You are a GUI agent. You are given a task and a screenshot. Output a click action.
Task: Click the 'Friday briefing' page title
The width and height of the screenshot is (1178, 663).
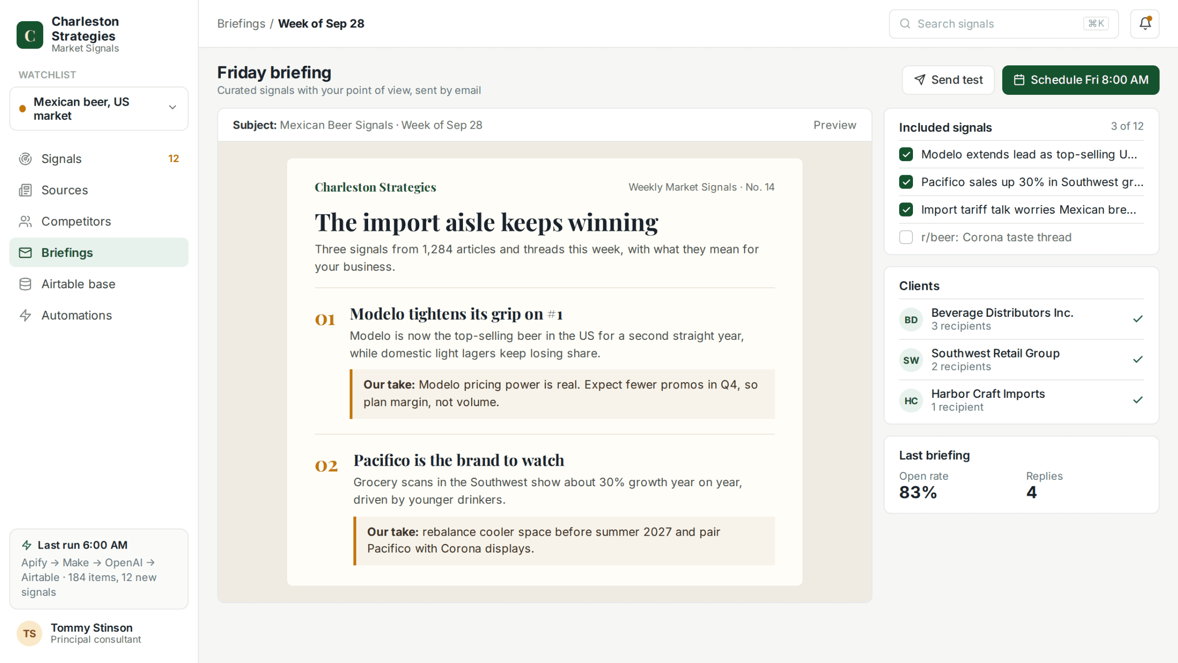274,72
